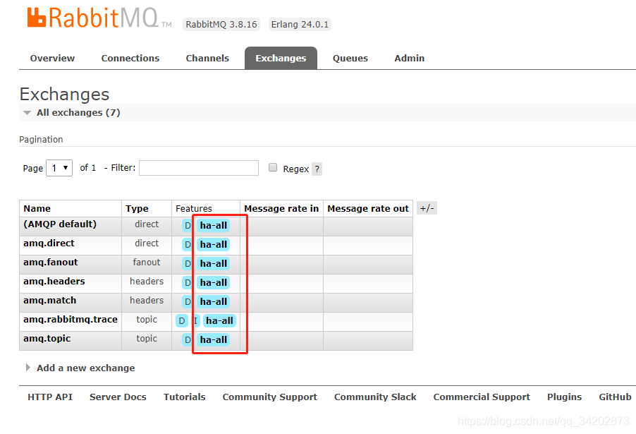This screenshot has width=636, height=434.
Task: Open the amq.topic exchange
Action: tap(47, 339)
